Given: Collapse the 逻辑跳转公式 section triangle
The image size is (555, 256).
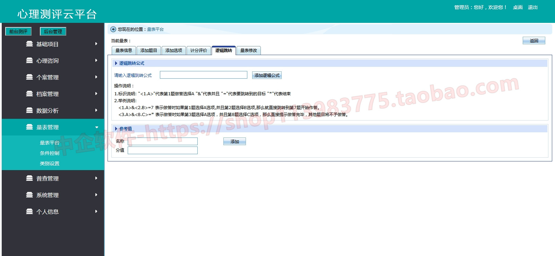Looking at the screenshot, I should tap(116, 63).
